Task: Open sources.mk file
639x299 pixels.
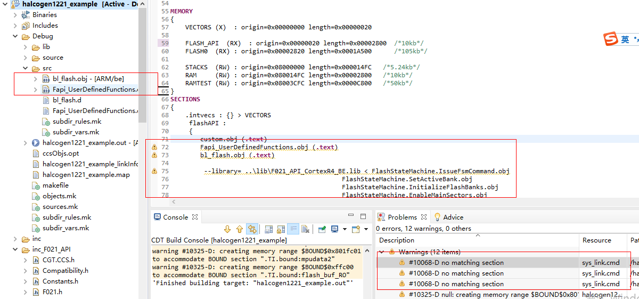Action: [60, 207]
